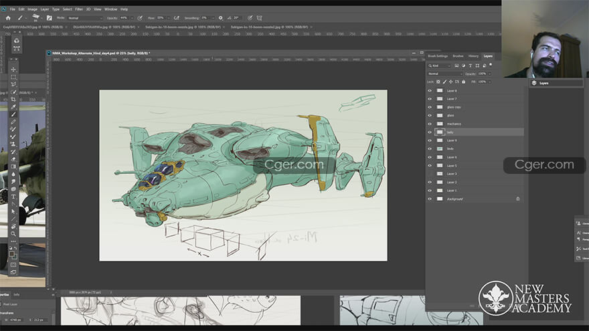Show hidden Layer 3 visibility box

point(430,174)
